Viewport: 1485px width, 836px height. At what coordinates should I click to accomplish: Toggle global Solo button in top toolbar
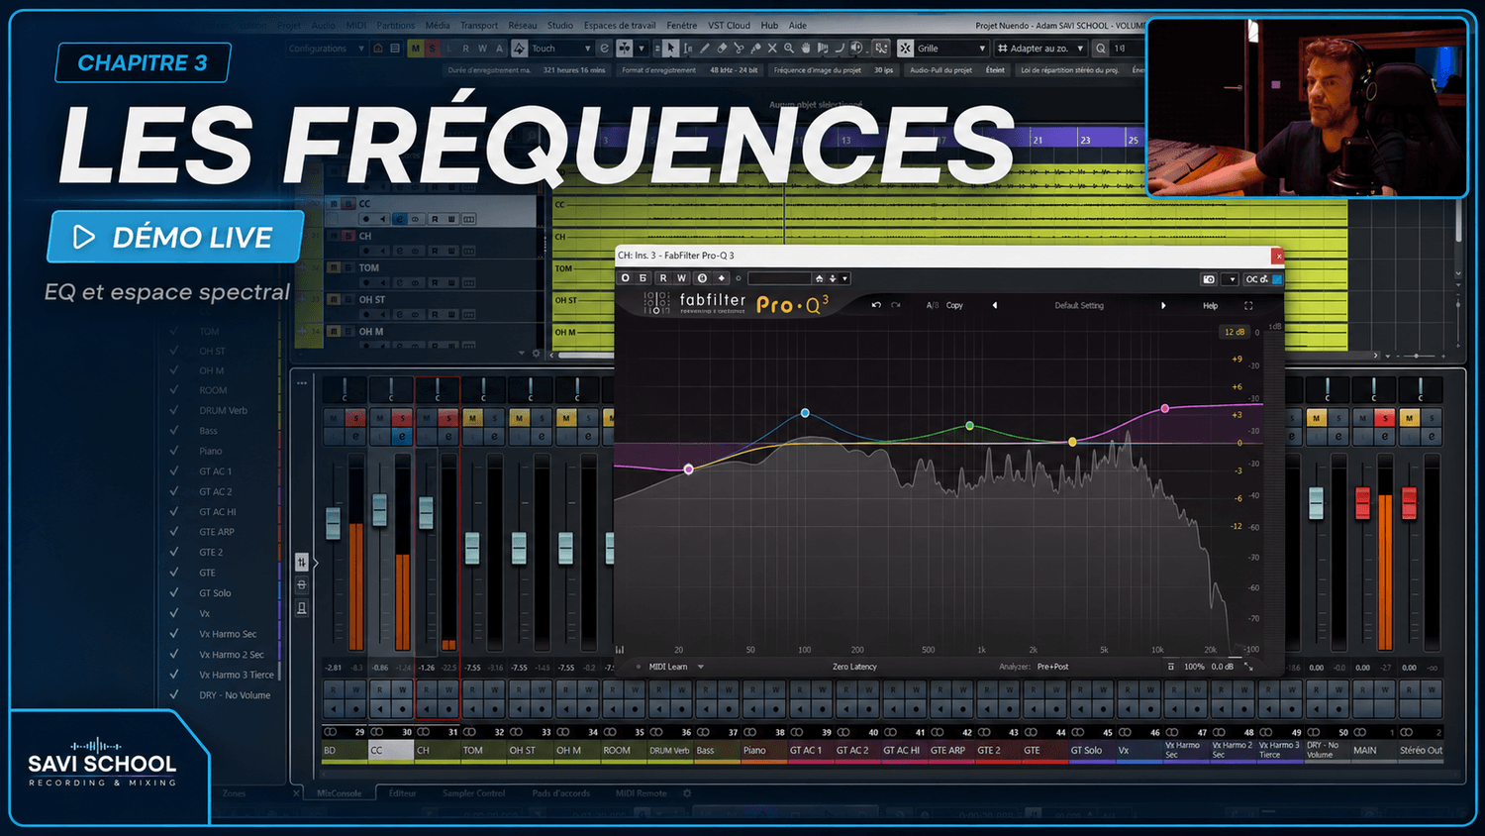(x=432, y=48)
